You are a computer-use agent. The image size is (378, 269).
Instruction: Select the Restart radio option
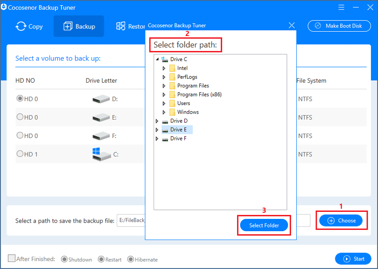pos(101,259)
